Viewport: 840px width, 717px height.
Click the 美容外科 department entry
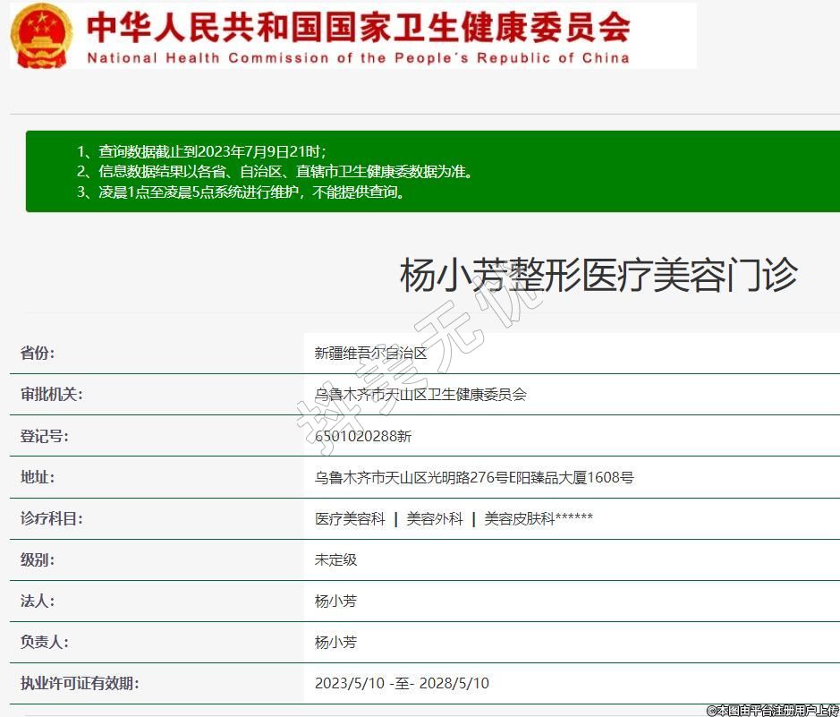(435, 518)
